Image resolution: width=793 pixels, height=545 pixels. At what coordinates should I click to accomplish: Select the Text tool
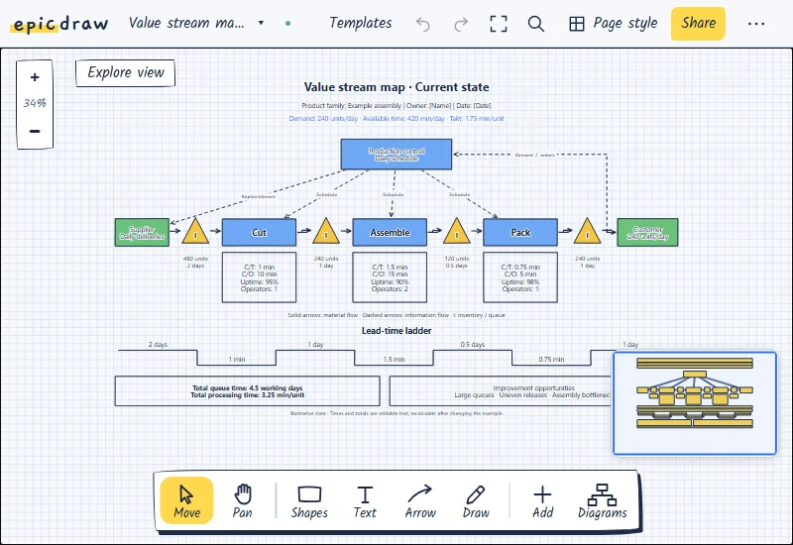[365, 500]
